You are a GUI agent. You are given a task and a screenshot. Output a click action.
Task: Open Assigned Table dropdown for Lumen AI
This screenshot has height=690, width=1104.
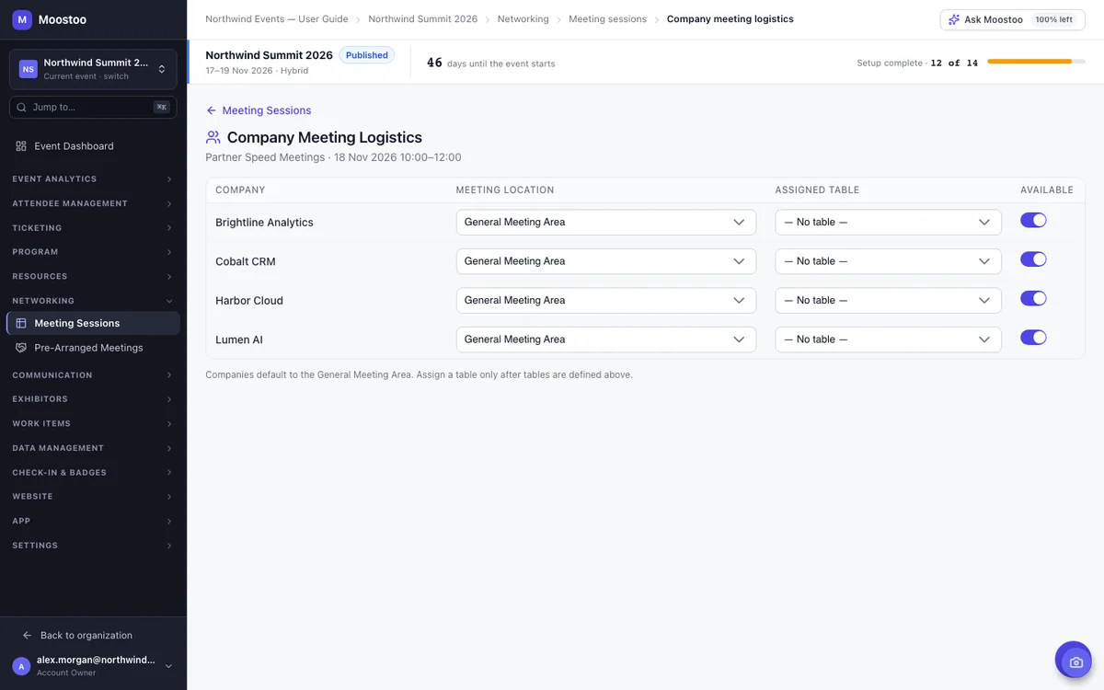click(x=889, y=339)
